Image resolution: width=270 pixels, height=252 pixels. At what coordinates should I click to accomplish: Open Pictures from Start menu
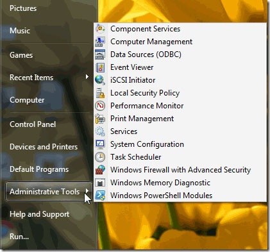click(x=23, y=8)
